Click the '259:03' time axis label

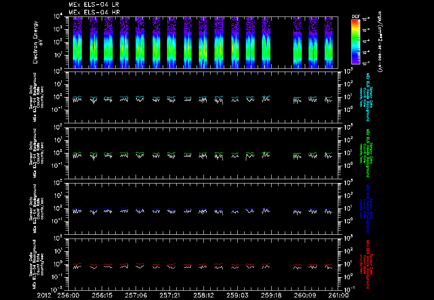(x=237, y=295)
